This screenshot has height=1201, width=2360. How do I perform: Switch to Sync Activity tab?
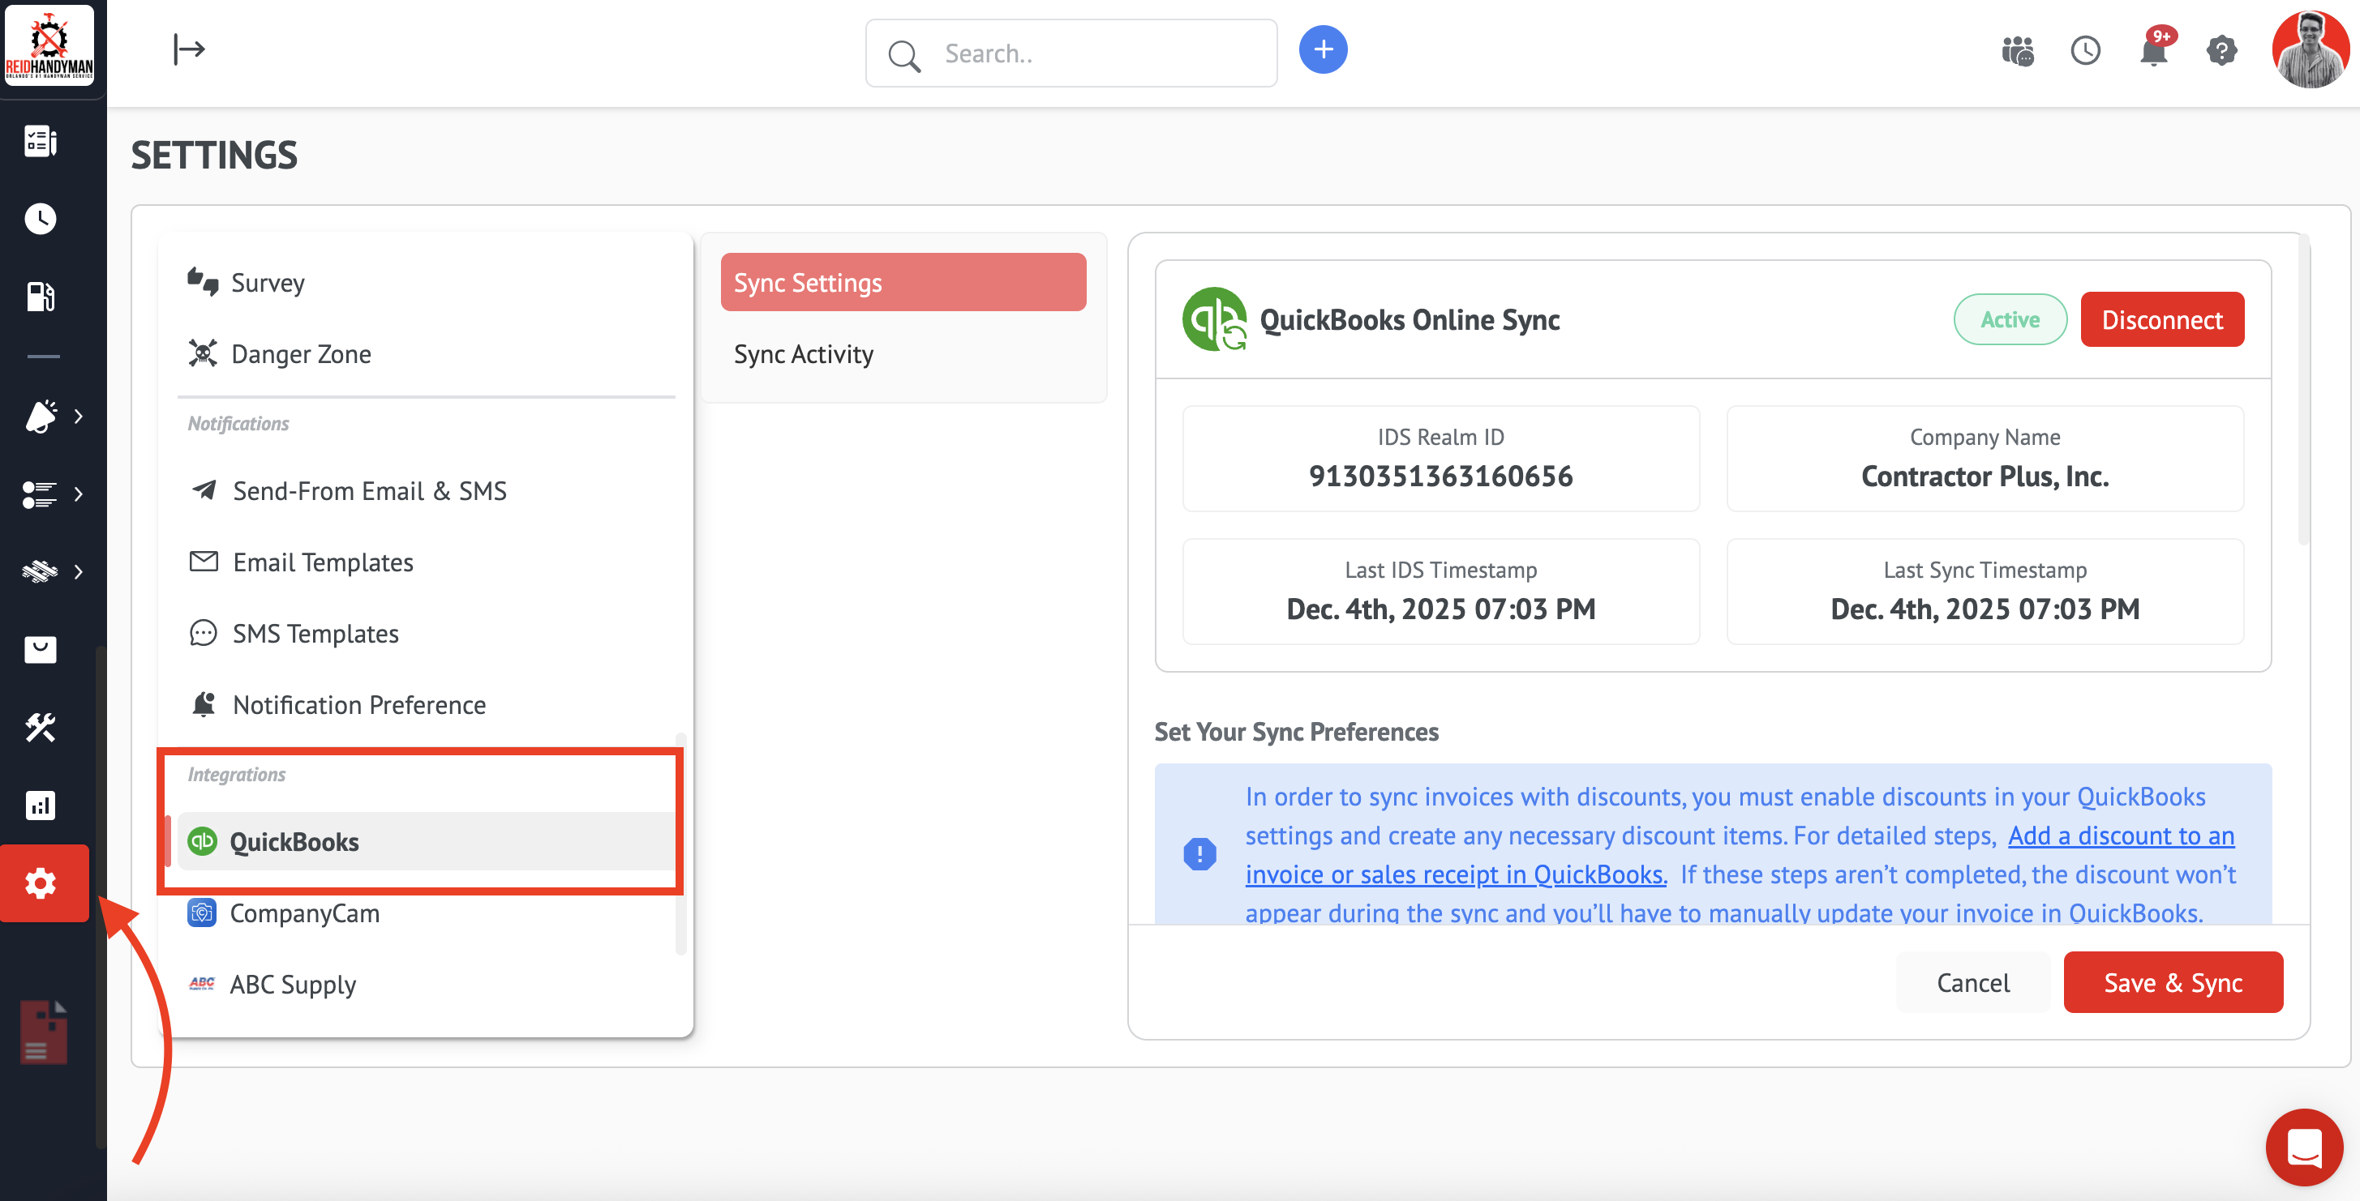(x=803, y=354)
